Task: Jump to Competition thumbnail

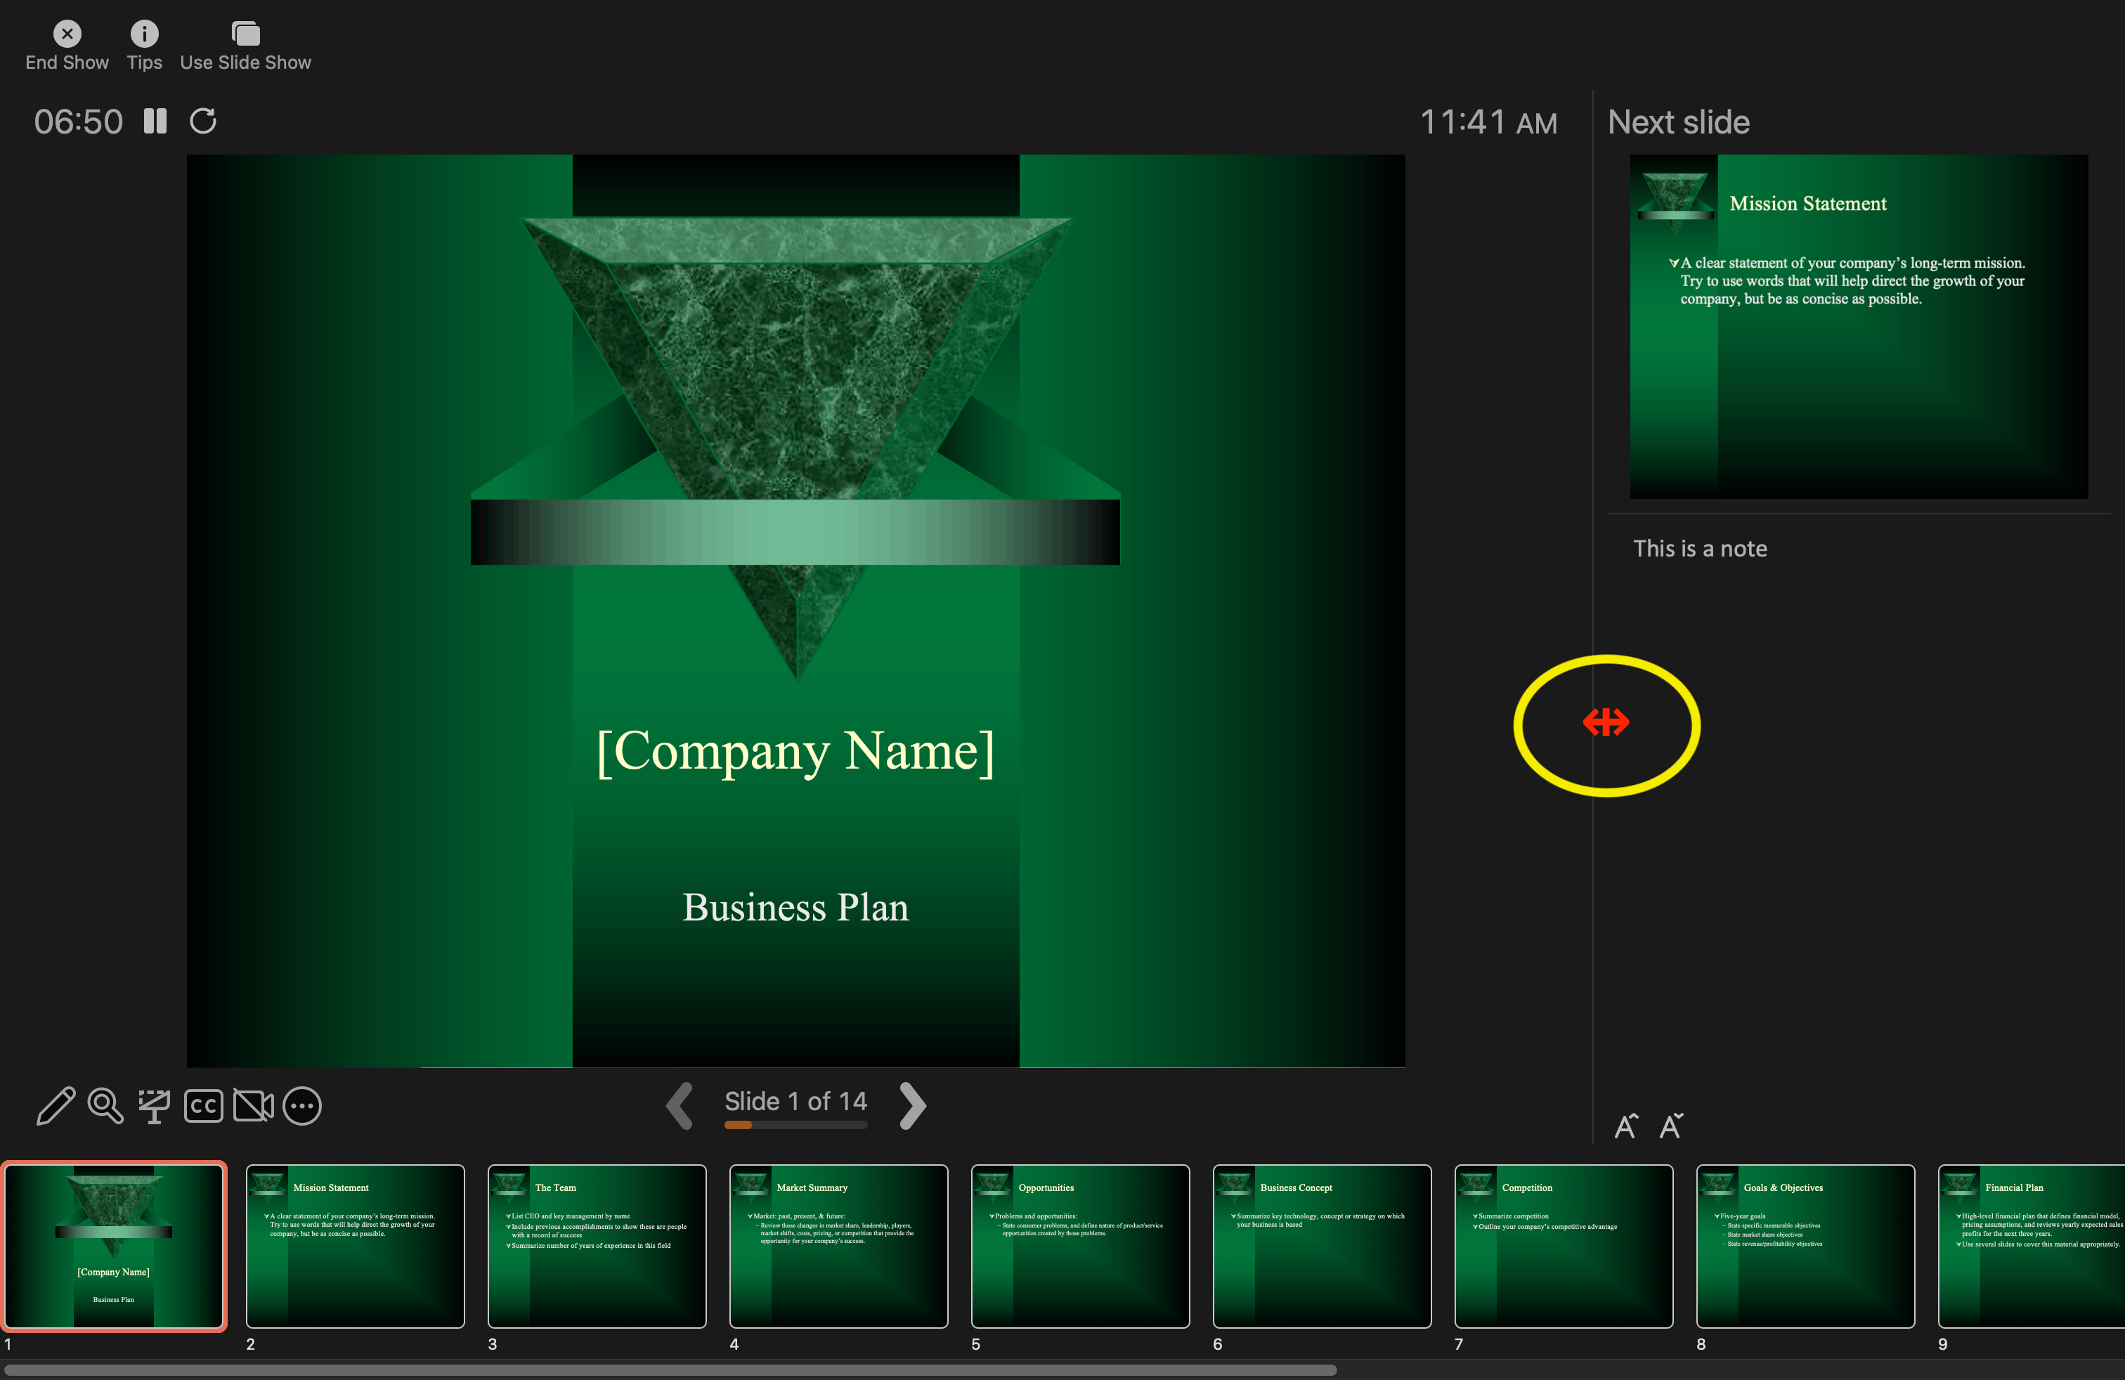Action: tap(1564, 1246)
